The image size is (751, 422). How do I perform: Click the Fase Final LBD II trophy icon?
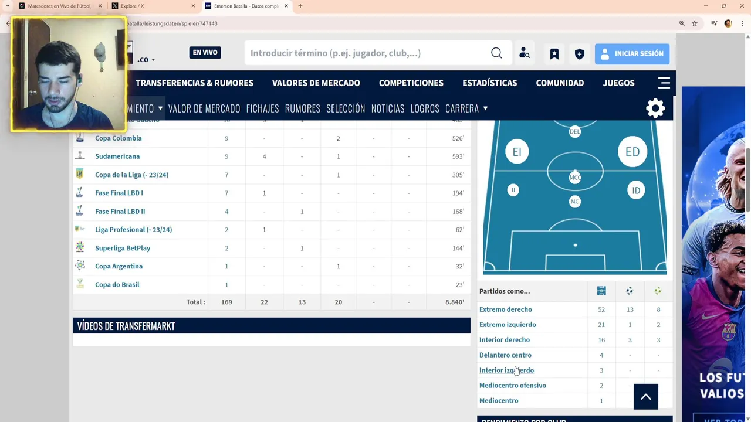80,211
